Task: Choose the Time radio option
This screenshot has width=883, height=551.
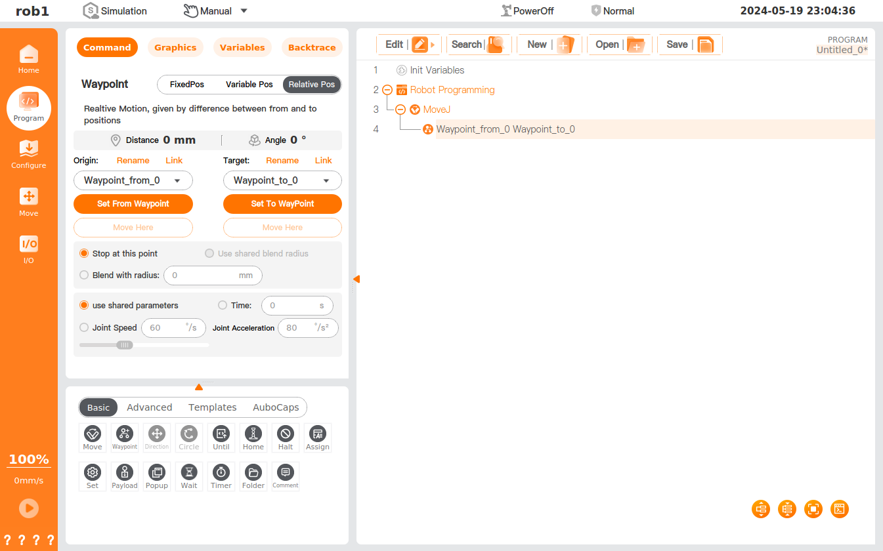Action: tap(223, 306)
